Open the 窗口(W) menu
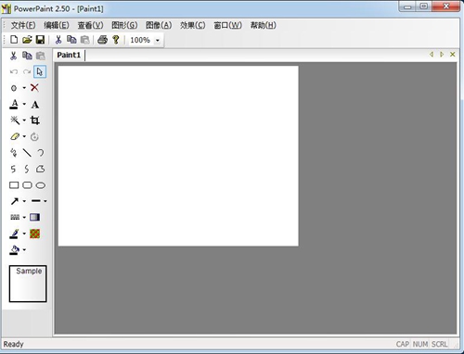Screen dimensions: 464x354 tap(227, 25)
